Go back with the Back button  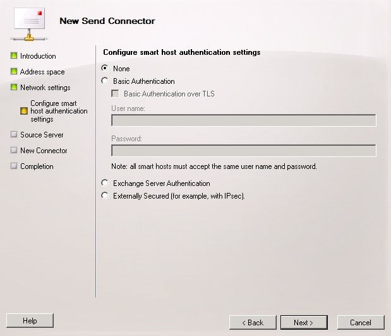[x=253, y=323]
